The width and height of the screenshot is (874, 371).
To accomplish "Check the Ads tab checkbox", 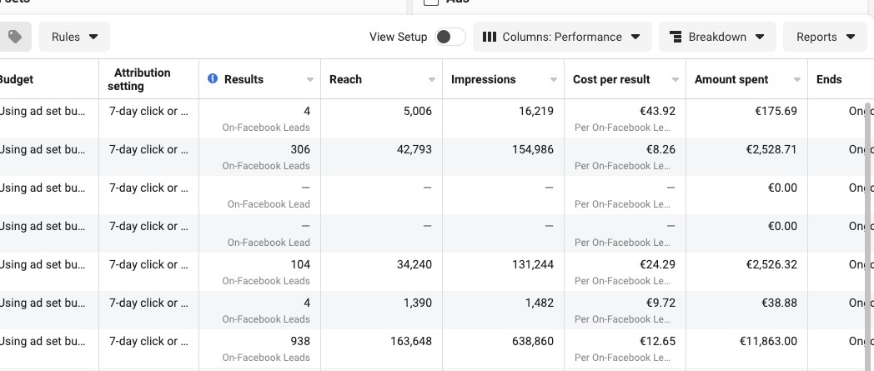I will click(x=431, y=2).
